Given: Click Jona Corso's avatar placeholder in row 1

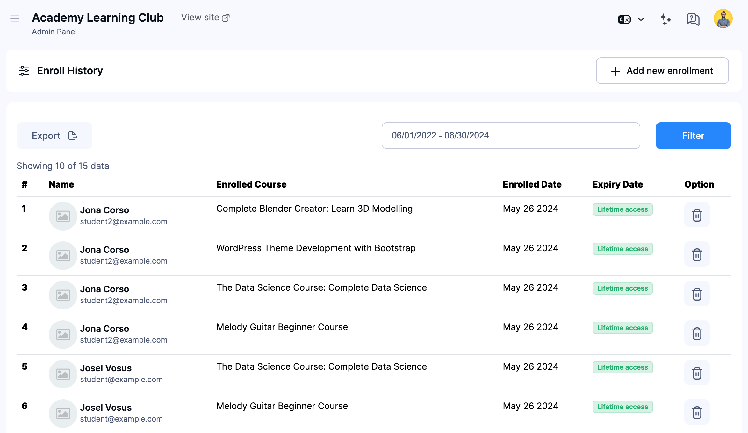Looking at the screenshot, I should coord(63,216).
